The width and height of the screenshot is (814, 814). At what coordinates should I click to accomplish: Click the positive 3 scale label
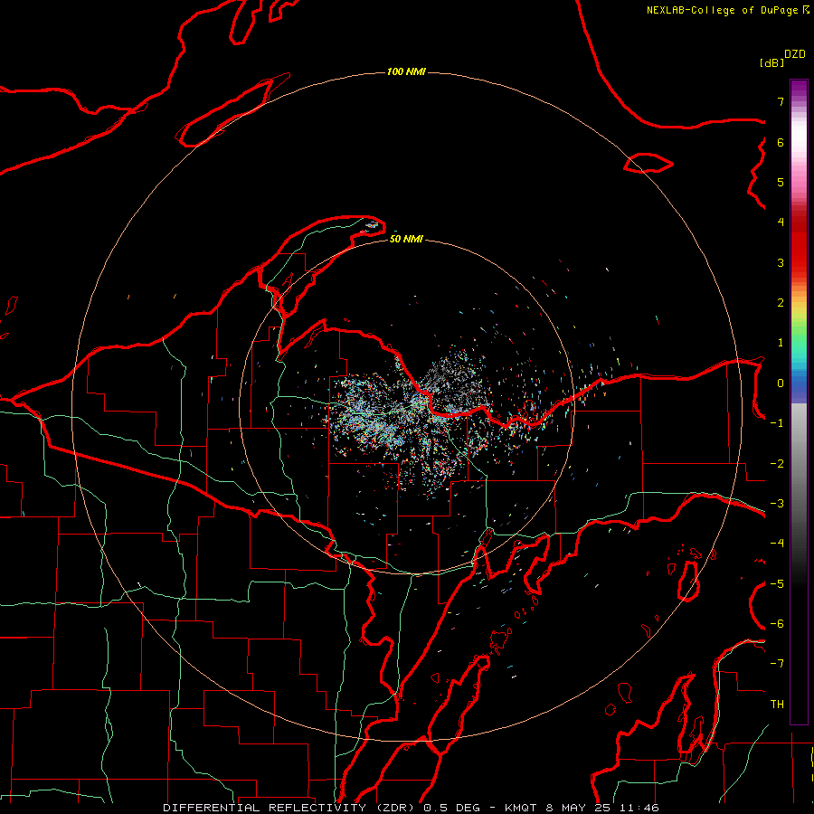(781, 262)
